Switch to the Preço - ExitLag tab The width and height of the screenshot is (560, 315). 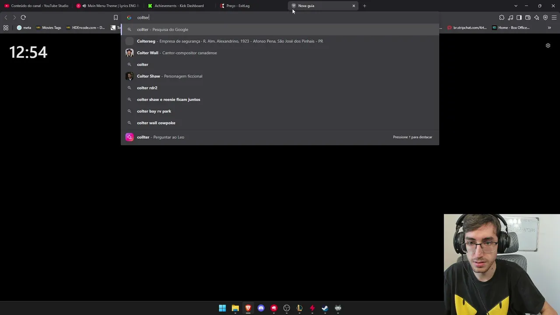tap(252, 6)
